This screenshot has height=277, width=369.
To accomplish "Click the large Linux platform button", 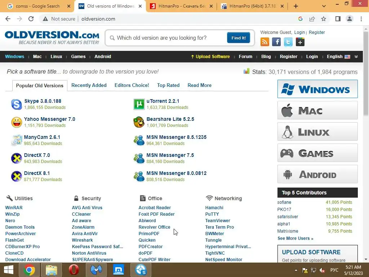I will coord(317,131).
